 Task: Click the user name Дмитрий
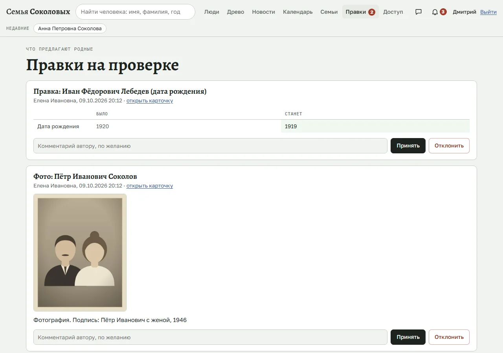click(464, 12)
